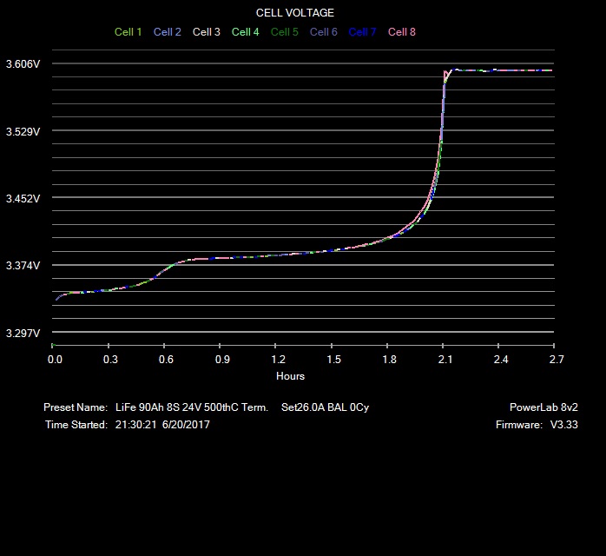Screen dimensions: 606x556
Task: Click the 3.374V y-axis label
Action: tap(23, 266)
